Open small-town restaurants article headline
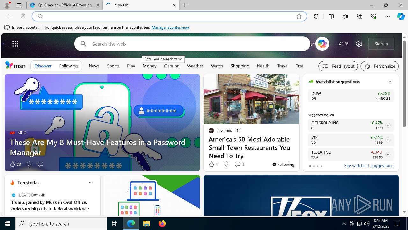Image resolution: width=408 pixels, height=230 pixels. point(249,148)
